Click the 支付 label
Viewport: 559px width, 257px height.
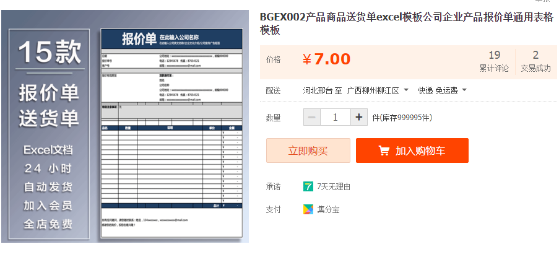click(274, 209)
